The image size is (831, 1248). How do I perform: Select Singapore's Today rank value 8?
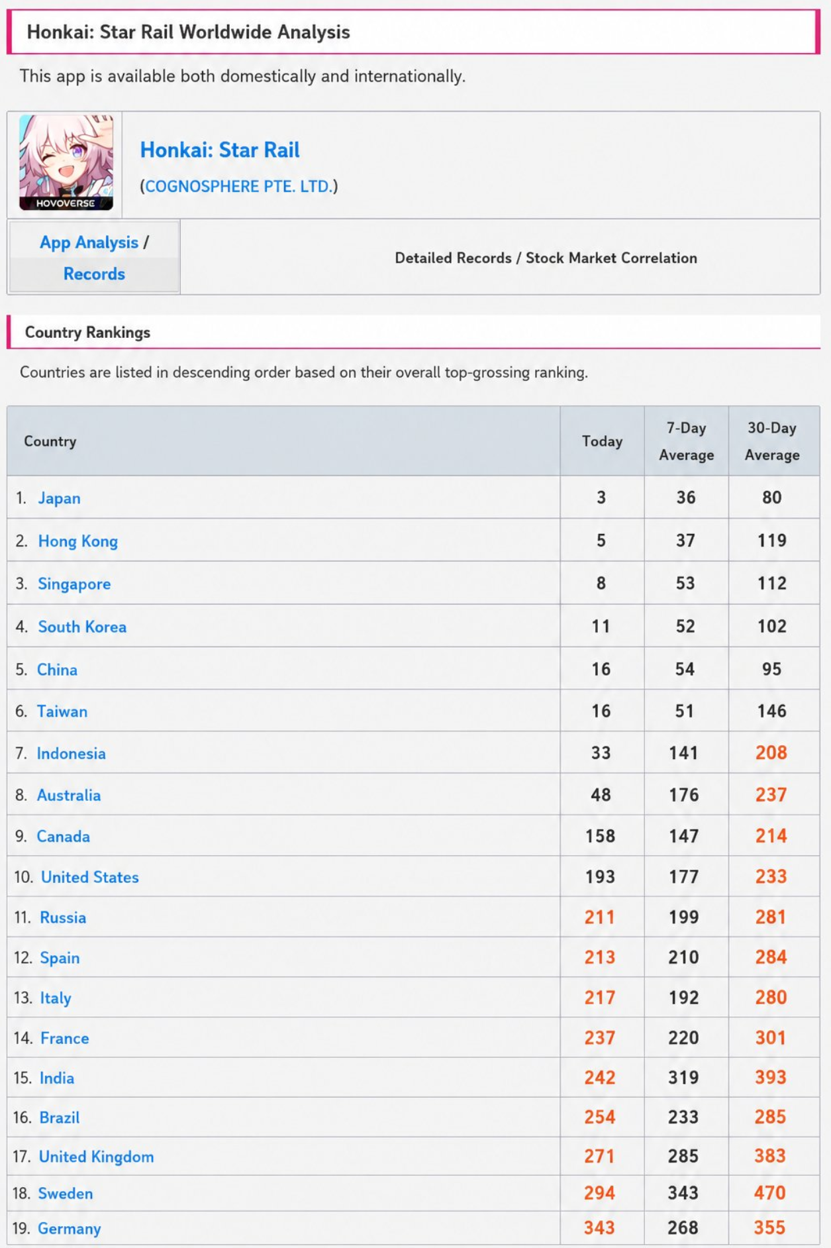coord(601,583)
